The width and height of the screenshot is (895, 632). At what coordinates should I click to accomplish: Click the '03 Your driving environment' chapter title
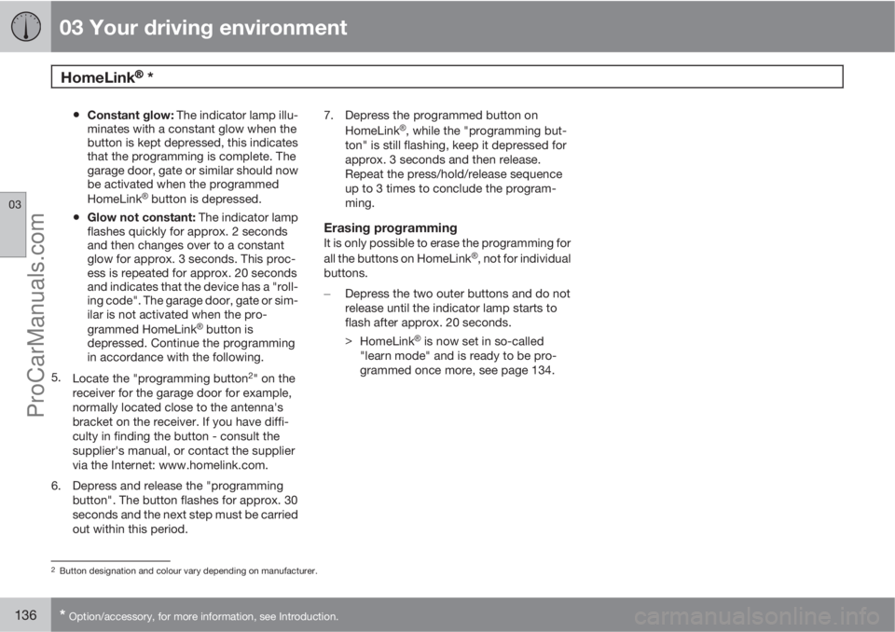pos(202,27)
